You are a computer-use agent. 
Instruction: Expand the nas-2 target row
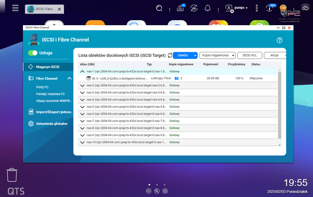coord(82,85)
